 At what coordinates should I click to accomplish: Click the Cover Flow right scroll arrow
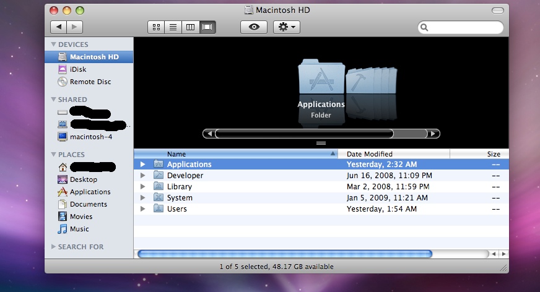[x=433, y=134]
